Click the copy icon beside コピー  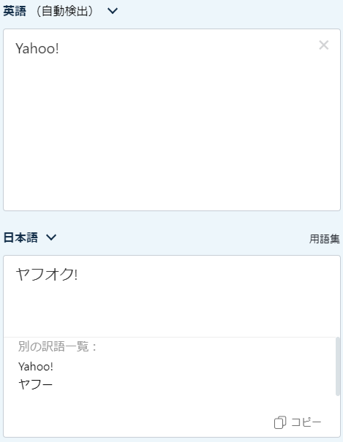tap(280, 422)
